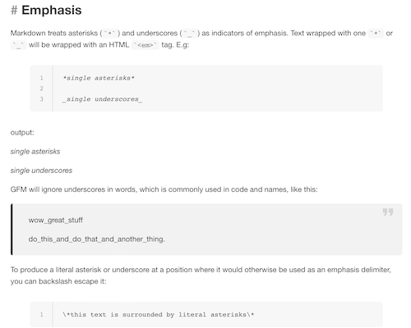Click the _single underscores_ code line
411x328 pixels.
coord(102,99)
